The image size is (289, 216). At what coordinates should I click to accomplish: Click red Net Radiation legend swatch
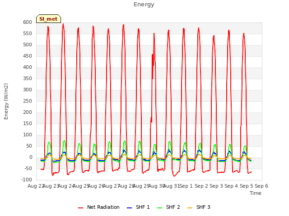pyautogui.click(x=80, y=208)
